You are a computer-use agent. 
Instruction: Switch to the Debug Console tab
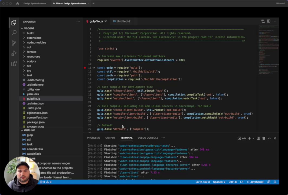tap(148, 138)
